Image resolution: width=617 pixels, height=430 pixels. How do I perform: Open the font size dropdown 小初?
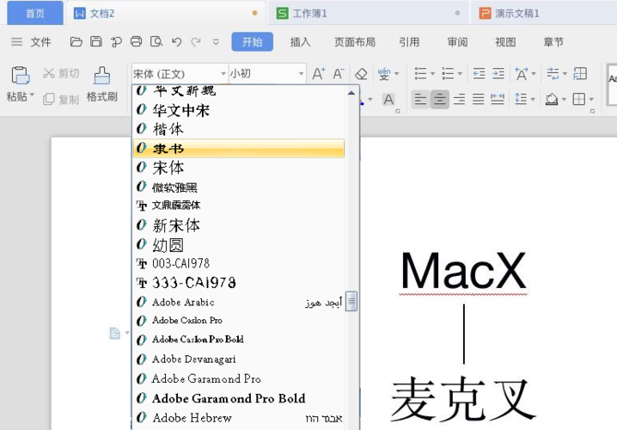click(x=301, y=74)
